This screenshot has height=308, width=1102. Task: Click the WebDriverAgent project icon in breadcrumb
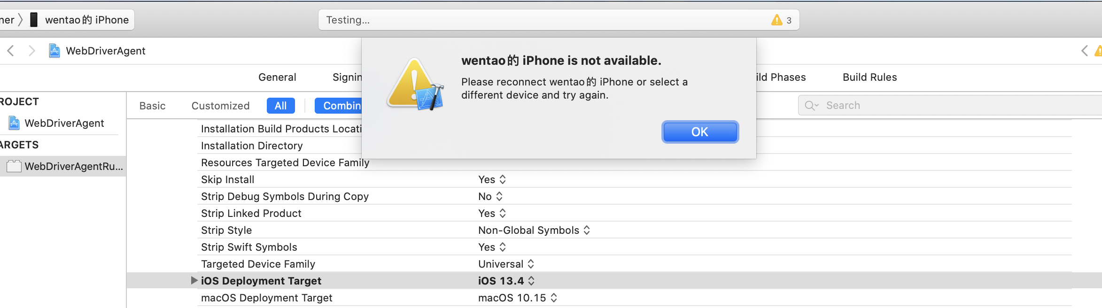(x=54, y=51)
